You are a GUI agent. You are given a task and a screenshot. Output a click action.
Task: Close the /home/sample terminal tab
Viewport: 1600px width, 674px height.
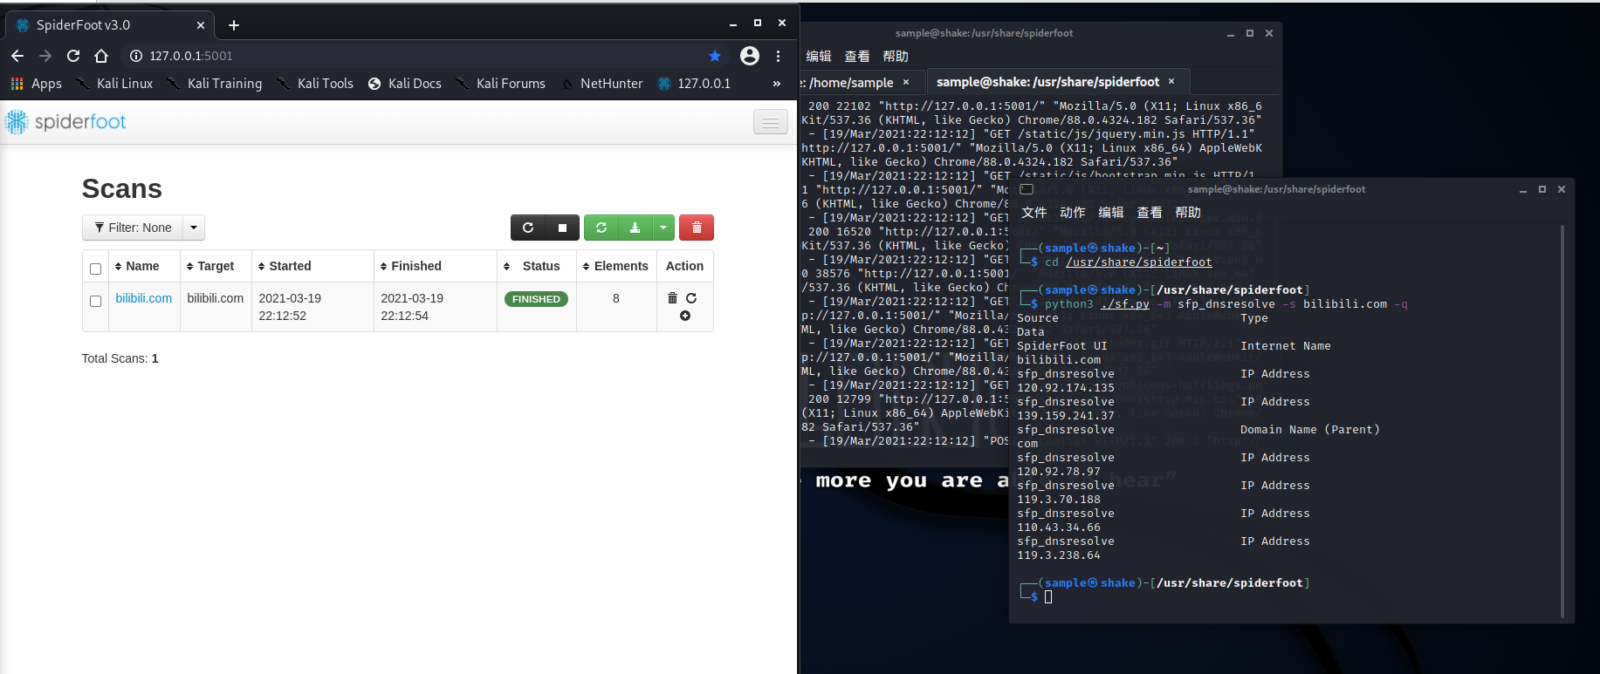tap(906, 82)
